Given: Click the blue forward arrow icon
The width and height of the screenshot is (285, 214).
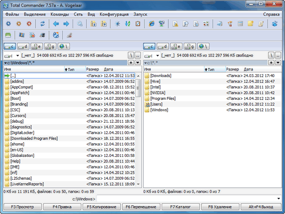Looking at the screenshot, I should pyautogui.click(x=66, y=23).
